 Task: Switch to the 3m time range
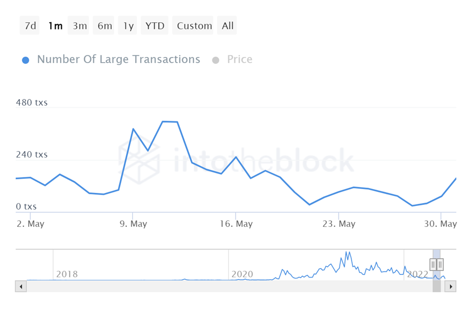pos(80,26)
